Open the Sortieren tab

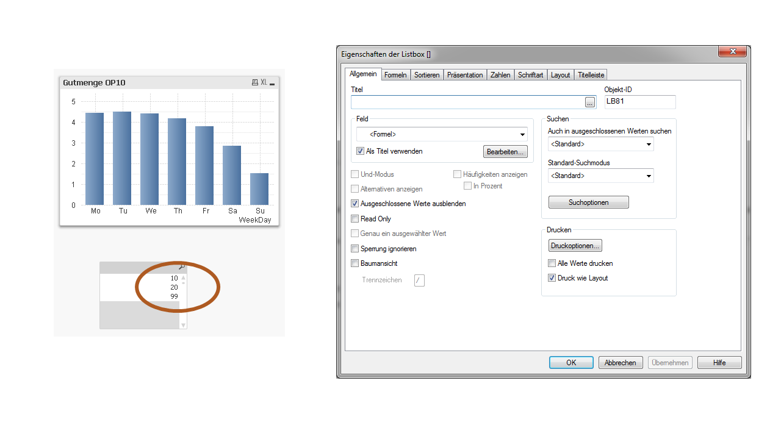click(426, 75)
